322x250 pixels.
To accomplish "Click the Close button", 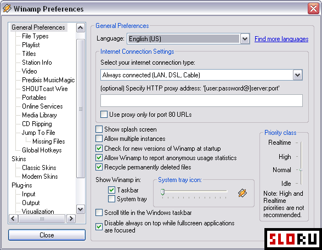I will [47, 235].
